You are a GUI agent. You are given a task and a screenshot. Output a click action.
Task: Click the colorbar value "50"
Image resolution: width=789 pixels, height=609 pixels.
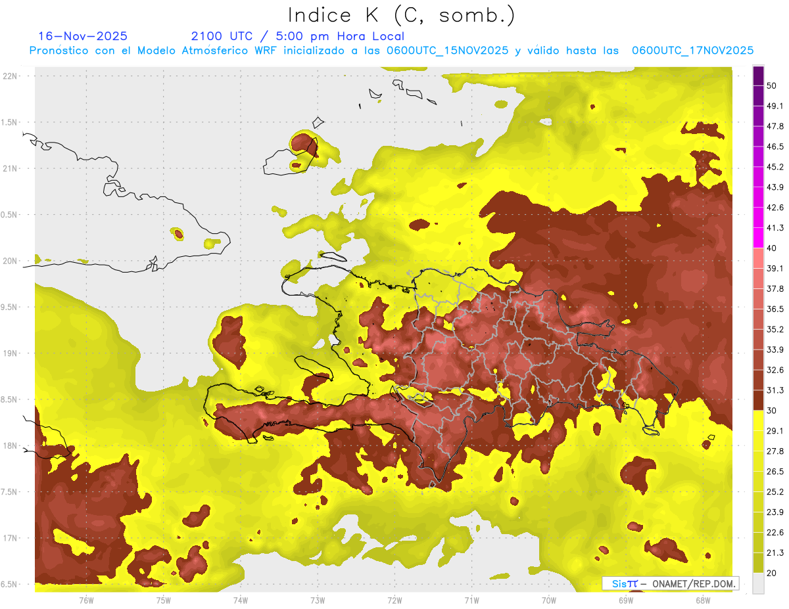771,85
